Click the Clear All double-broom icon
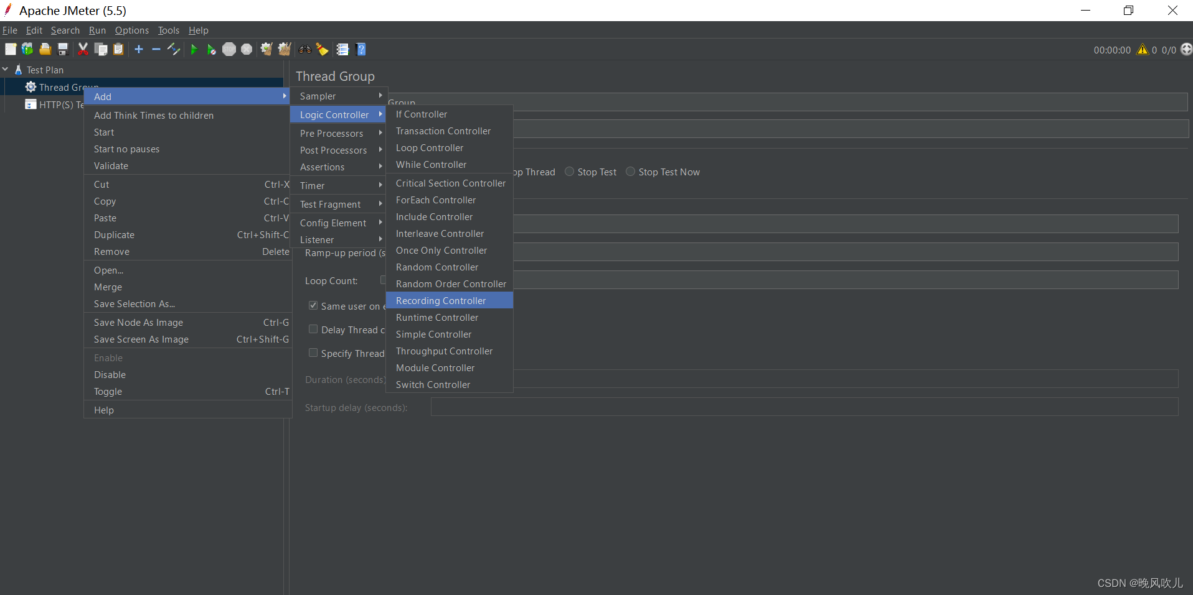The image size is (1193, 595). point(285,50)
